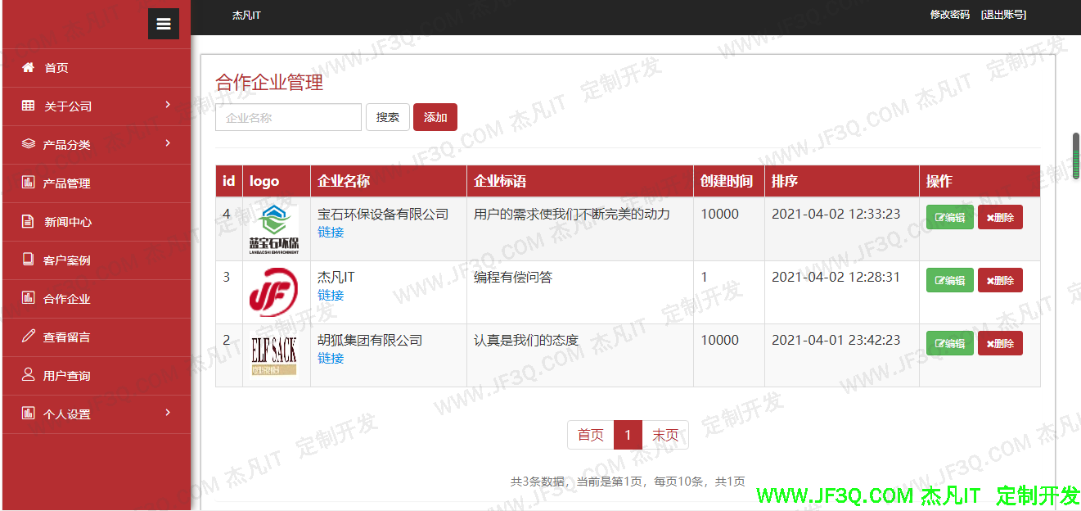
Task: Click the document icon beside 新闻中心
Action: coord(29,221)
